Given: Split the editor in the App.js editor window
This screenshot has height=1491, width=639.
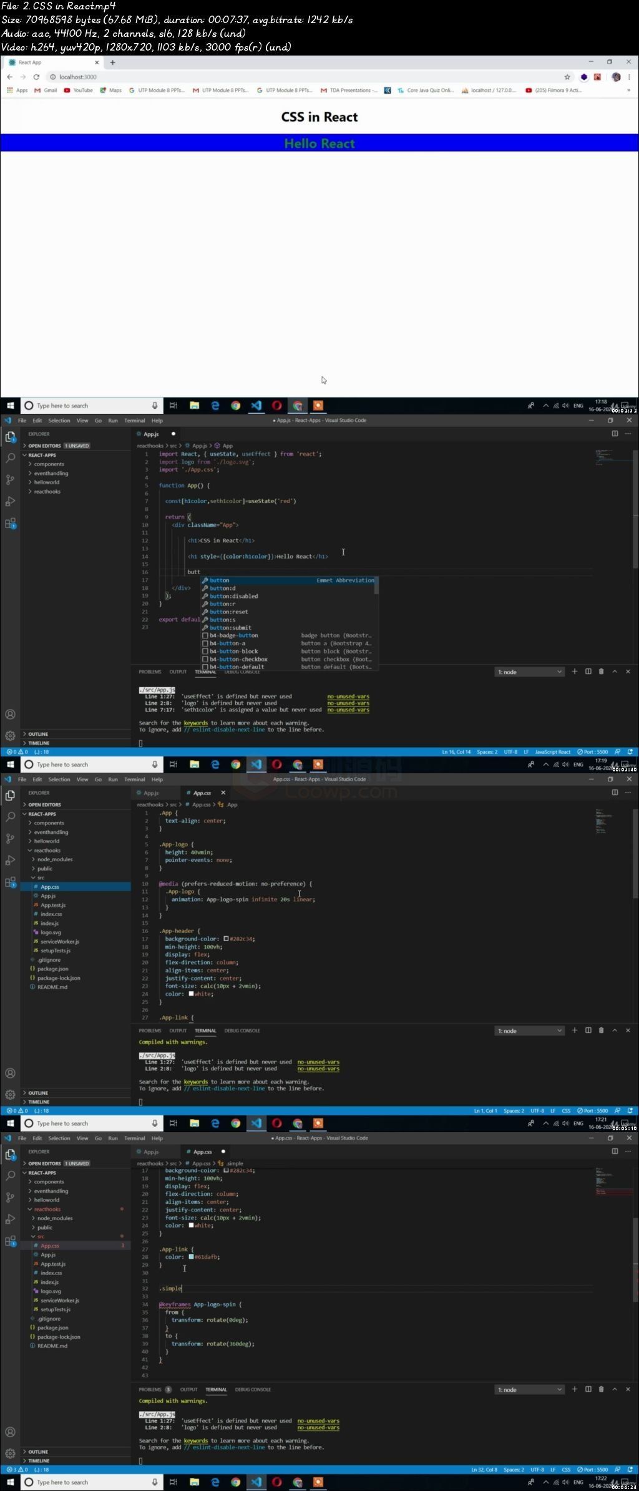Looking at the screenshot, I should click(x=615, y=433).
